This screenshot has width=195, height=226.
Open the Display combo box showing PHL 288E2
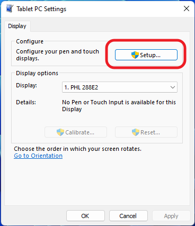120,87
